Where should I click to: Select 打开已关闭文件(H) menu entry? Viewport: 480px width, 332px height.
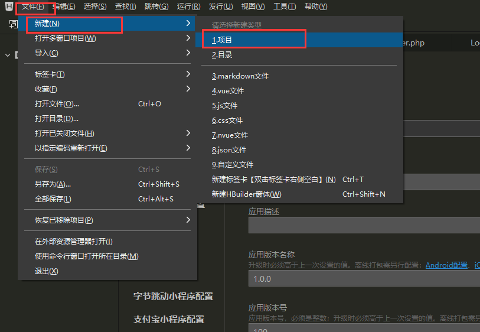pyautogui.click(x=106, y=134)
